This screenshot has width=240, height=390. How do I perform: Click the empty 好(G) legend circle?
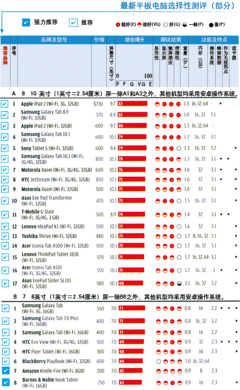pyautogui.click(x=166, y=25)
